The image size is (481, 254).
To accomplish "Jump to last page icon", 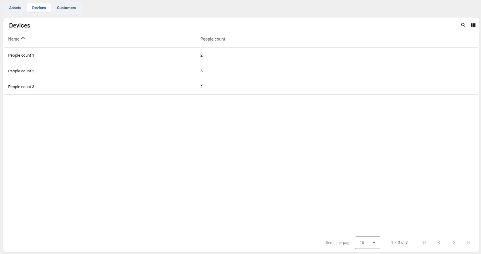I will point(468,242).
